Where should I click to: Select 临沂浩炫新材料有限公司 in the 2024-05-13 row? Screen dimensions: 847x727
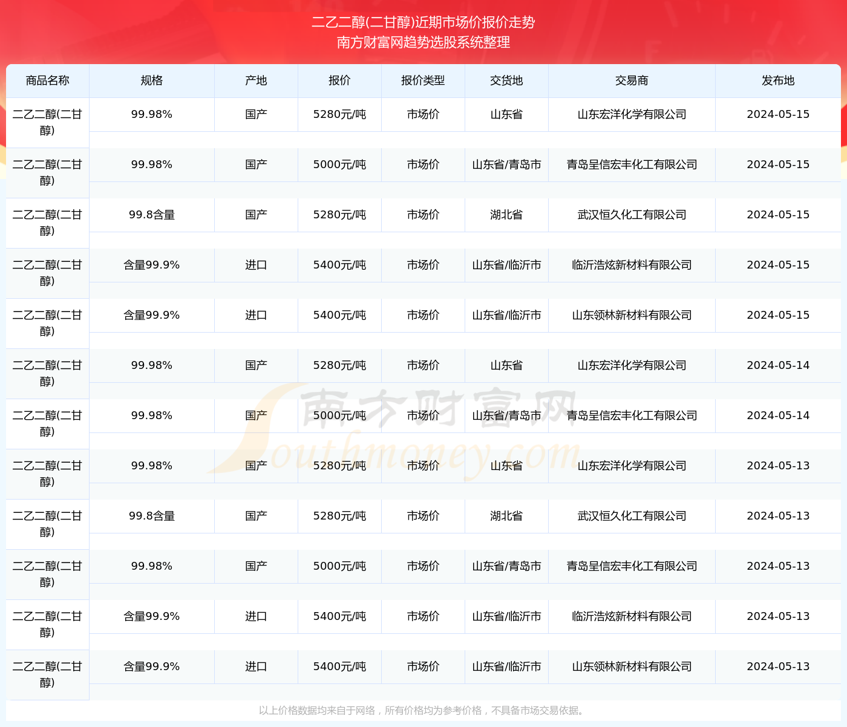[632, 616]
